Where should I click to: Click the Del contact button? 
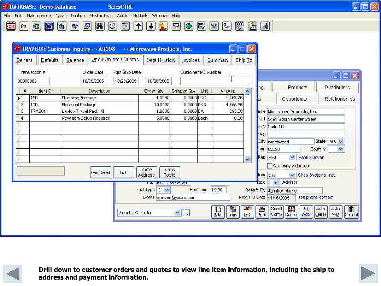(247, 212)
